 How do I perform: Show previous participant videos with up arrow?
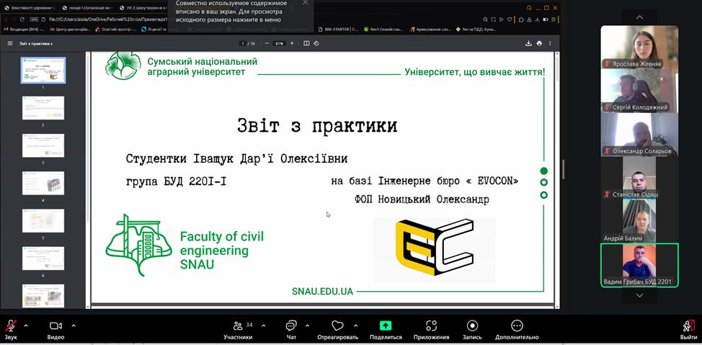[x=639, y=17]
